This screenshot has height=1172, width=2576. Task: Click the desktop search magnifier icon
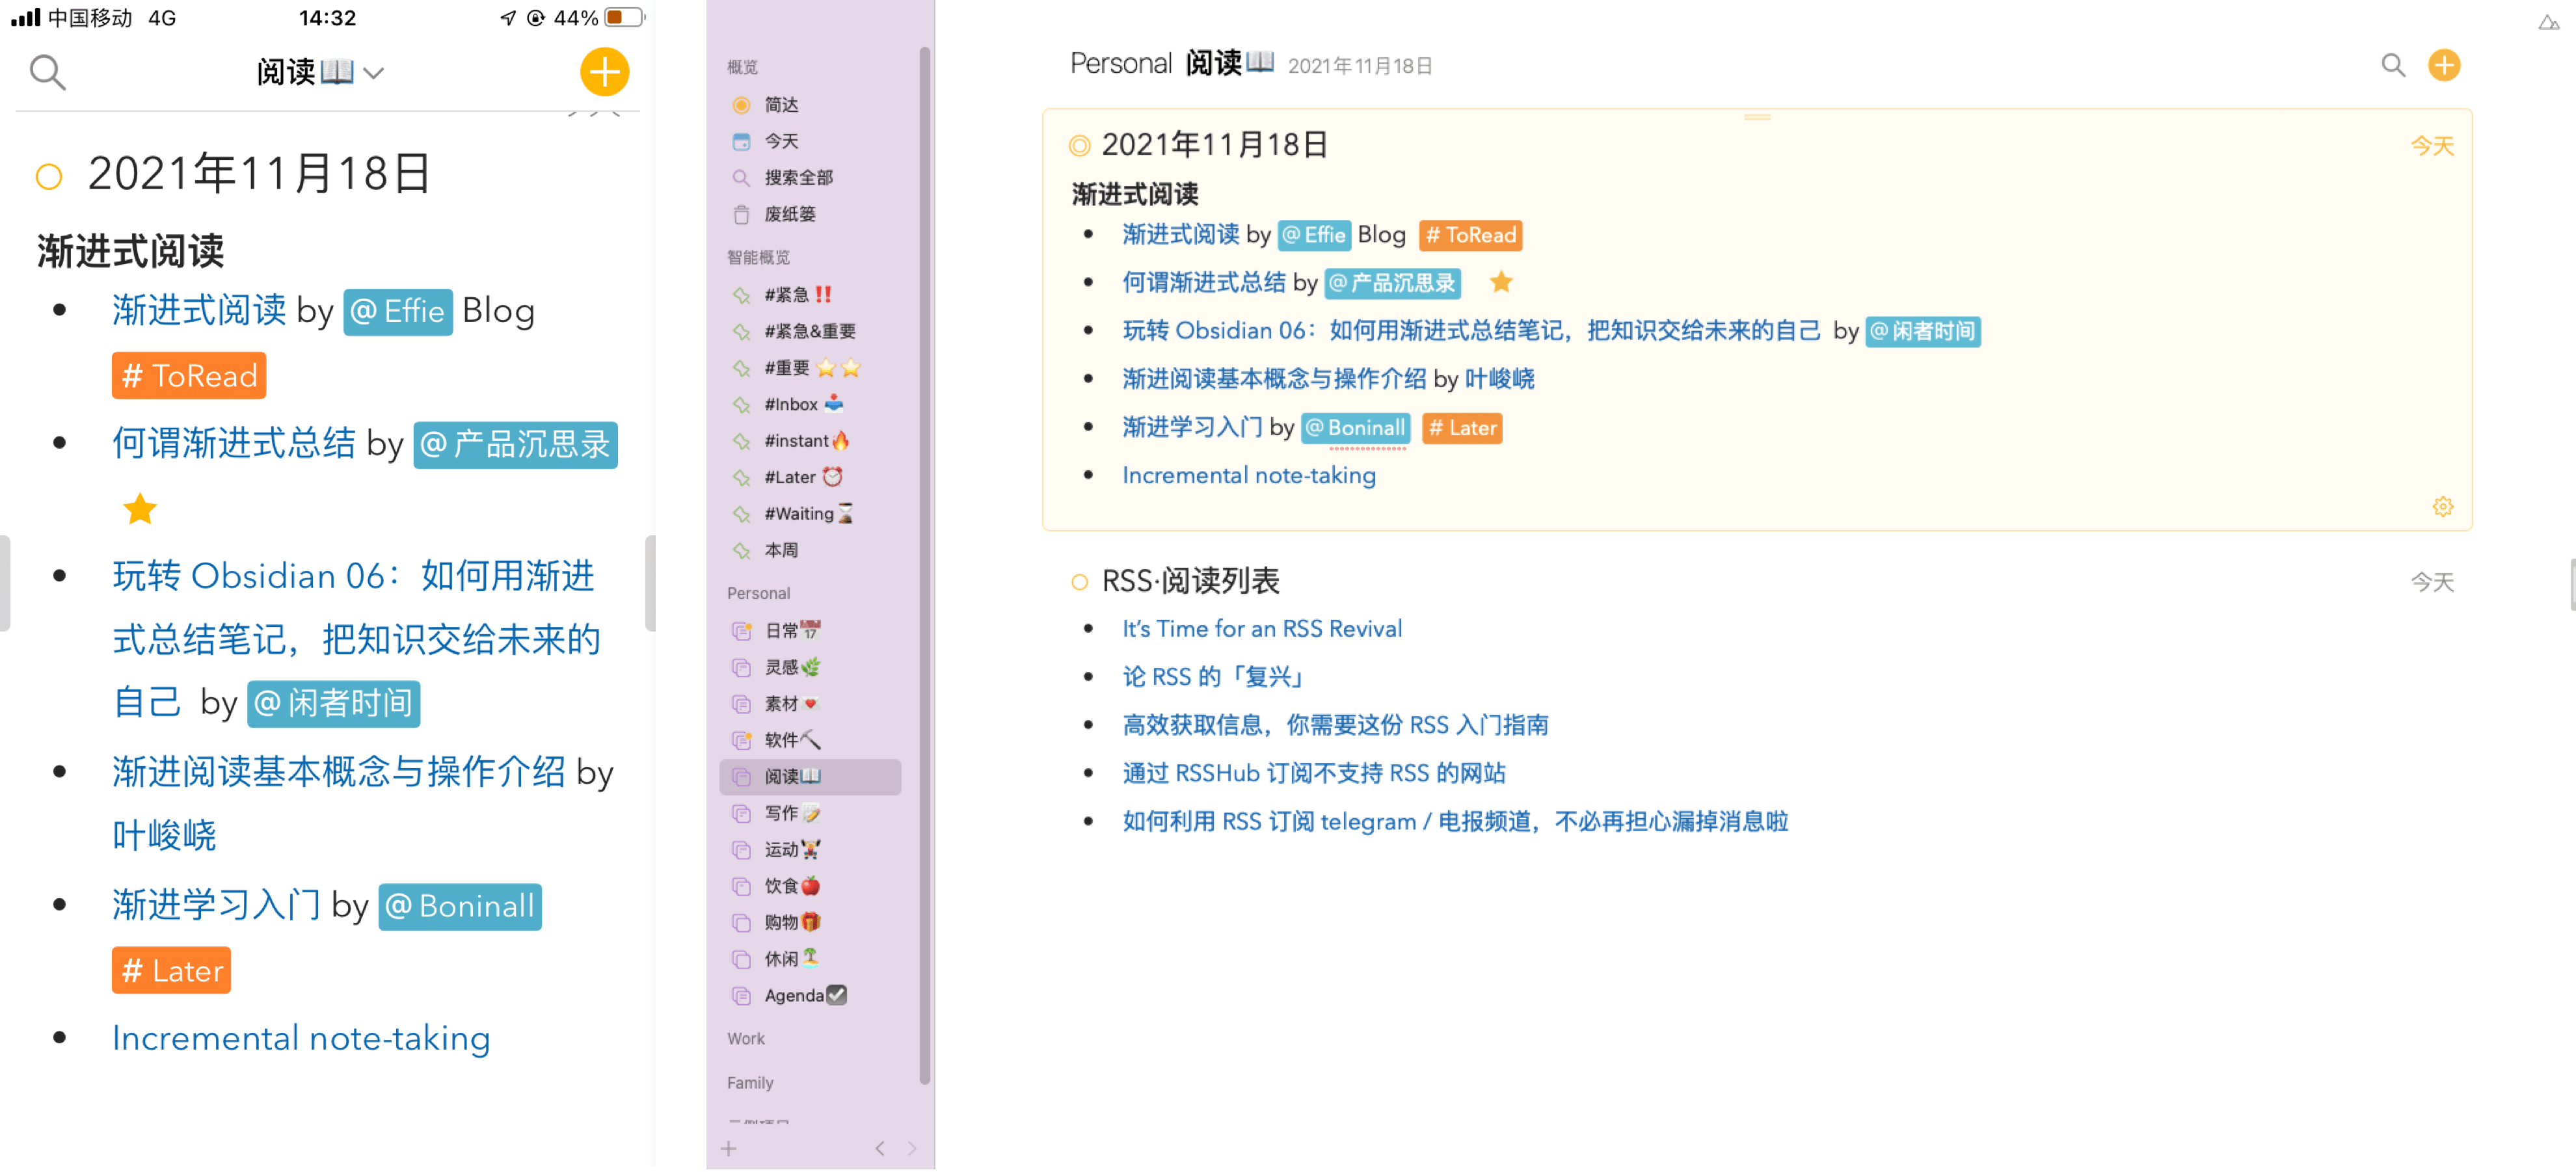click(x=2392, y=66)
